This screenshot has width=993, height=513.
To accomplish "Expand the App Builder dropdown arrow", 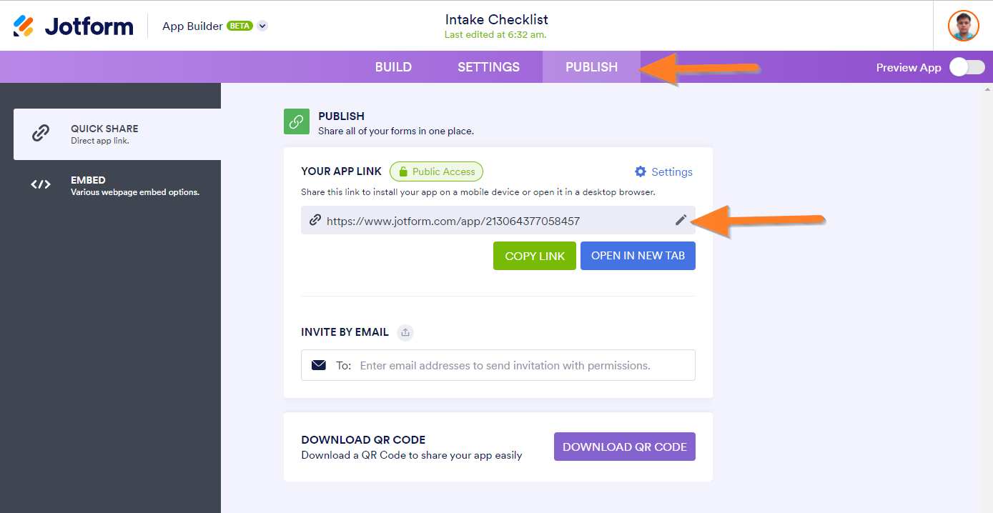I will tap(262, 26).
